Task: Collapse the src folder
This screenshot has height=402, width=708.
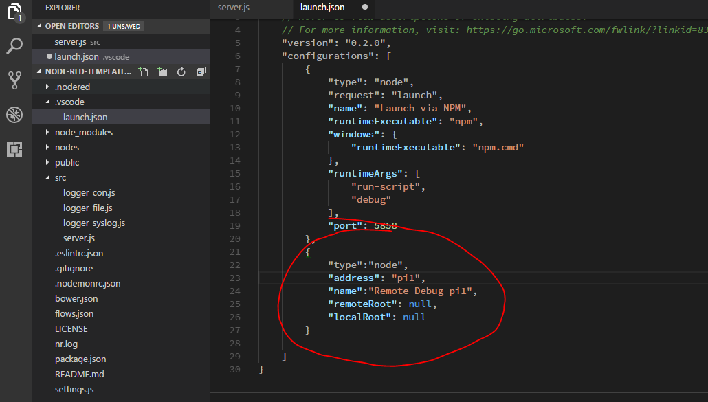Action: click(60, 177)
